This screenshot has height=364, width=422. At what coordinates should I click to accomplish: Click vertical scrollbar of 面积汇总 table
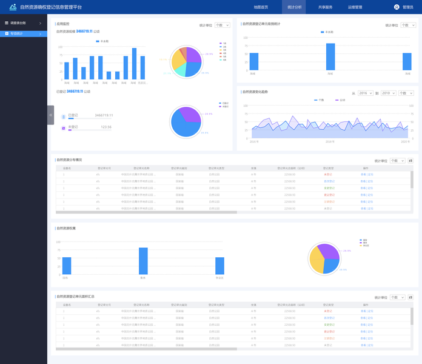[x=412, y=316]
